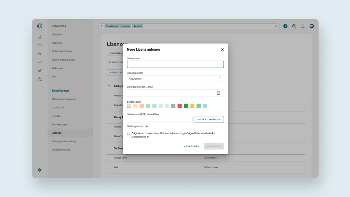
Task: Click the ABBRECHEN button
Action: click(192, 146)
